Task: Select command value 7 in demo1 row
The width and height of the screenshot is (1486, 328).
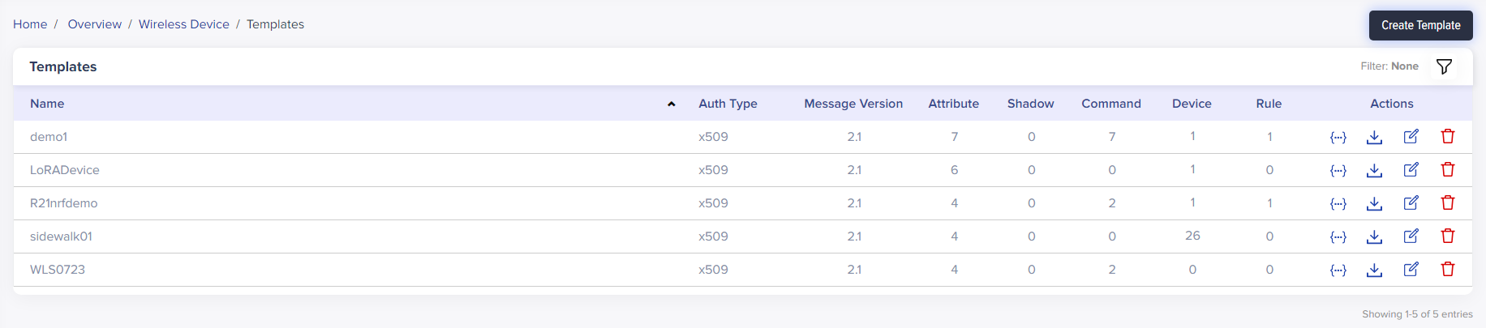Action: click(1112, 137)
